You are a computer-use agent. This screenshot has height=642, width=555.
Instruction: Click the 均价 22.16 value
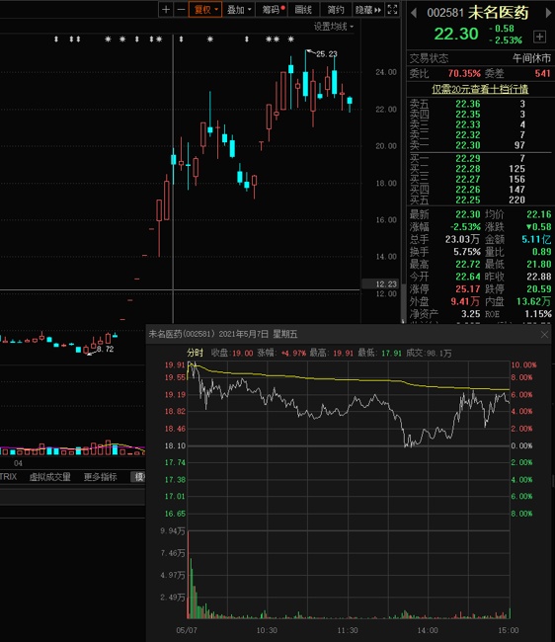point(538,214)
